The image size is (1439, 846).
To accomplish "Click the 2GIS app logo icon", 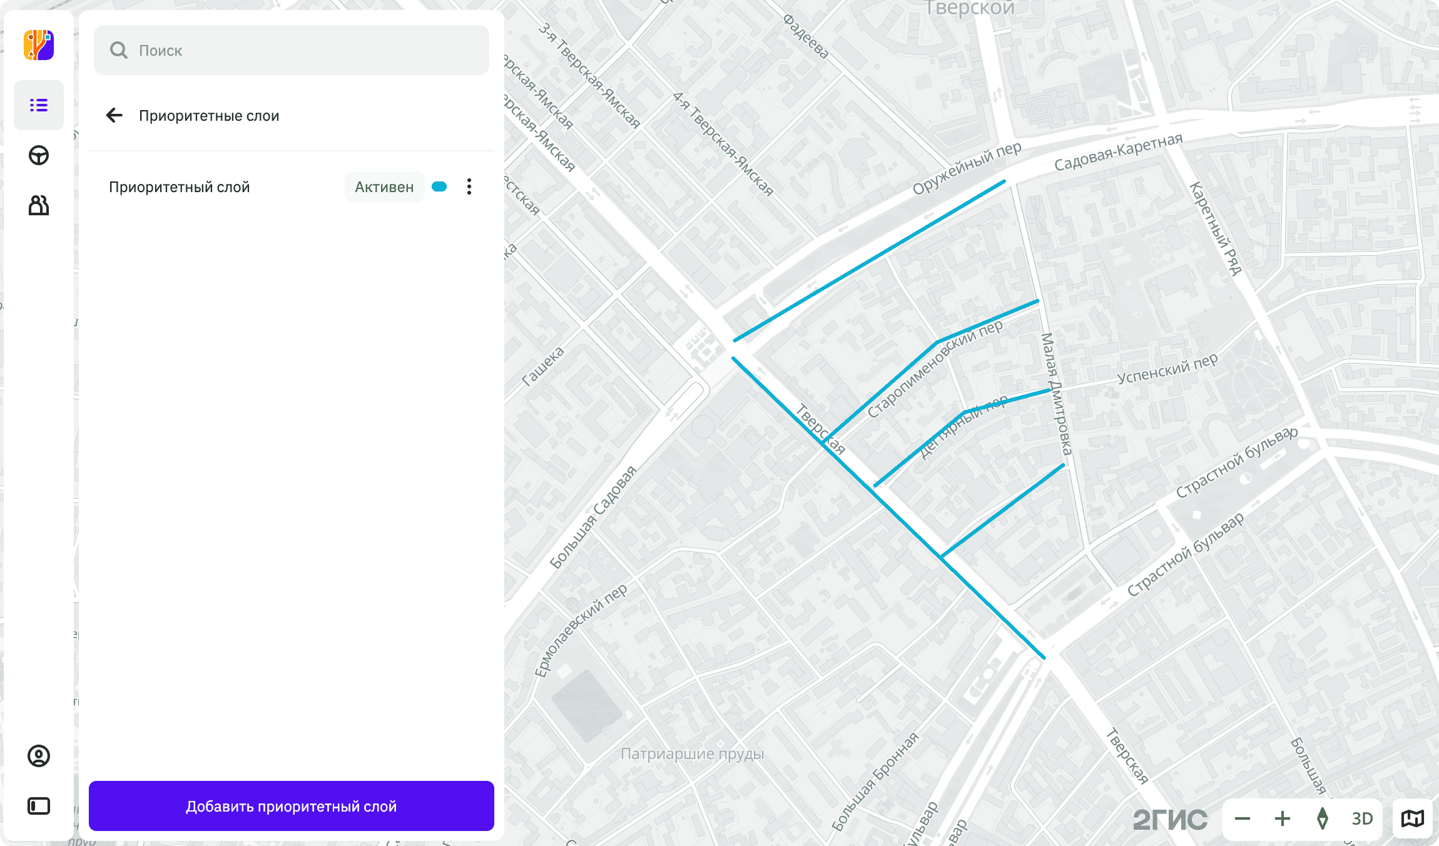I will (x=39, y=45).
